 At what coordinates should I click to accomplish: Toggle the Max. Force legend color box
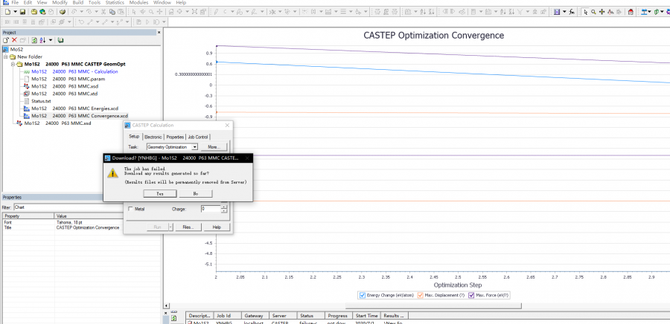click(471, 296)
